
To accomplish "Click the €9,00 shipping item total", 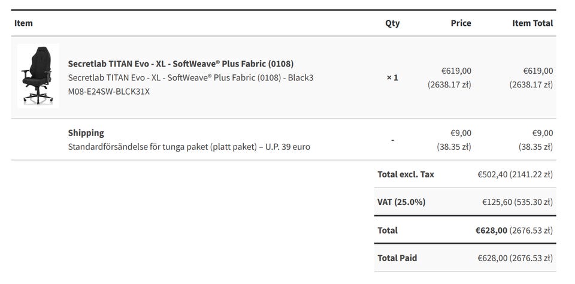I will [x=542, y=132].
